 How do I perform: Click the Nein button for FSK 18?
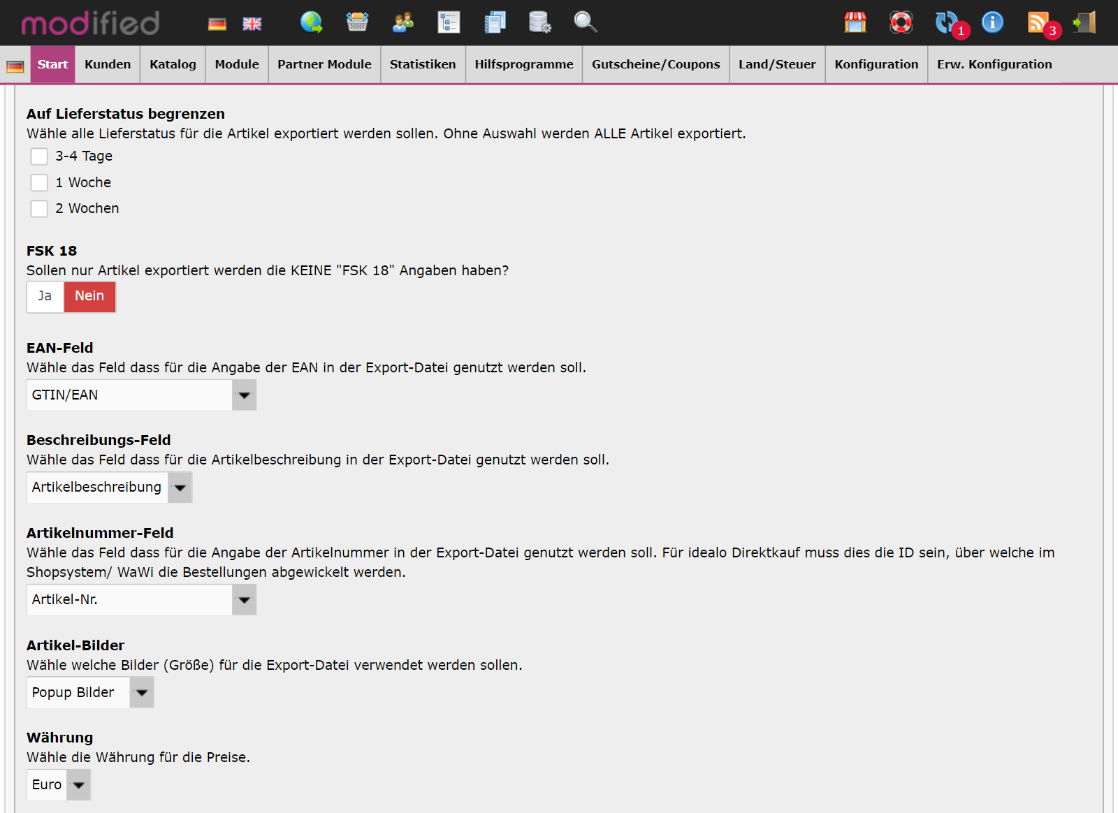[89, 297]
